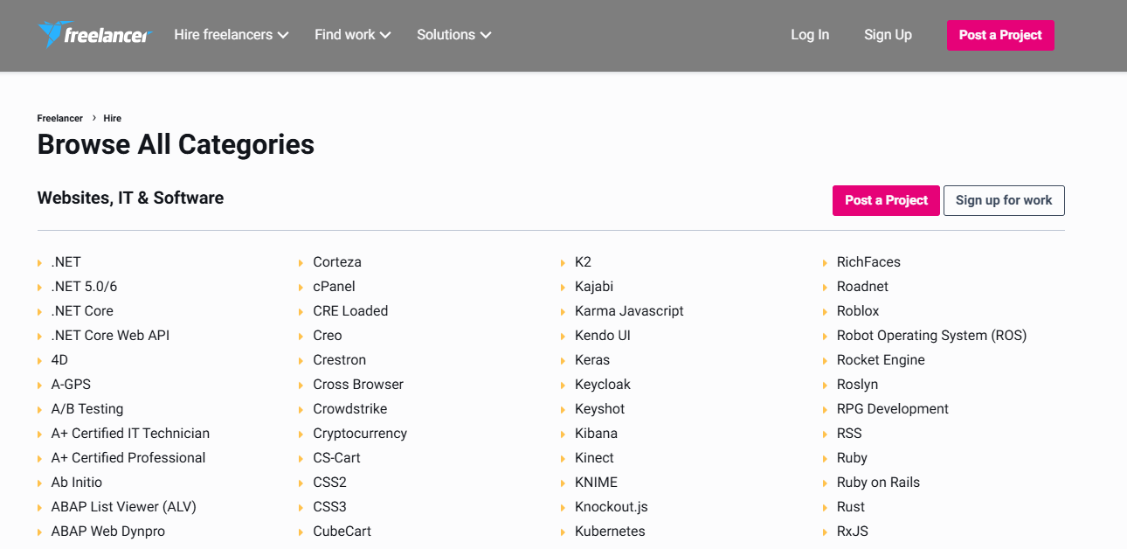This screenshot has width=1127, height=549.
Task: Expand the Solutions dropdown menu
Action: 453,35
